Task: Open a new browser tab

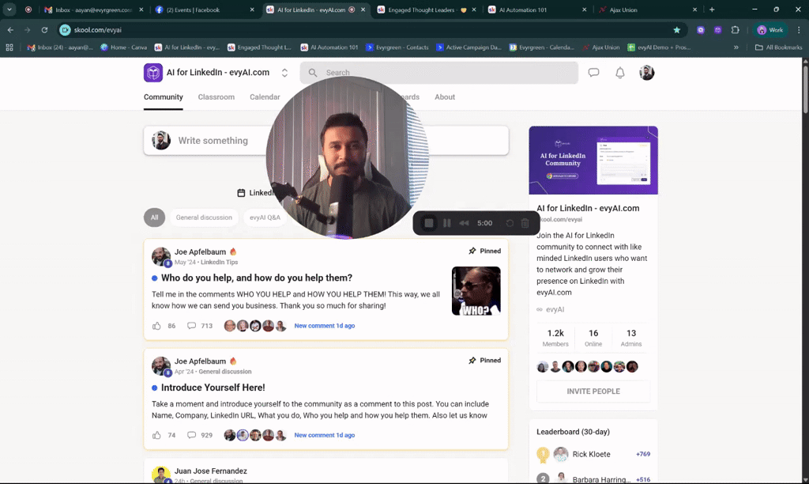Action: [x=712, y=9]
